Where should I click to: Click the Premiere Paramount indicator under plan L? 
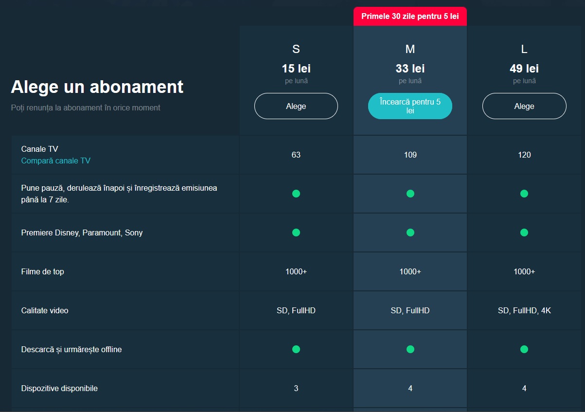tap(524, 233)
